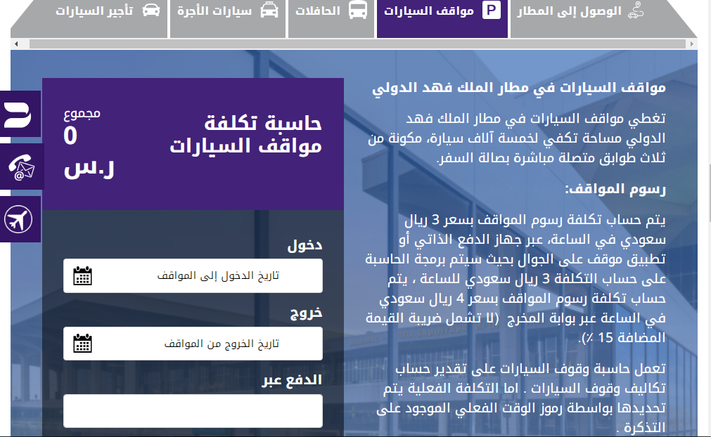Open the contact phone and email sidebar icon
This screenshot has width=711, height=437.
pos(21,167)
